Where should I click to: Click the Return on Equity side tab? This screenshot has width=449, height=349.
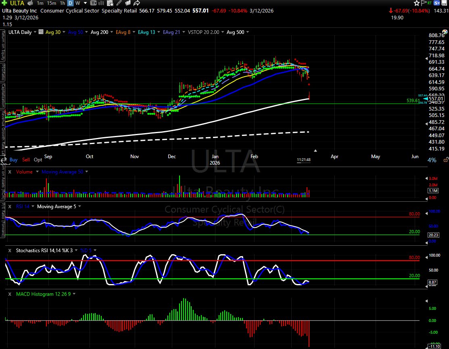point(3,46)
